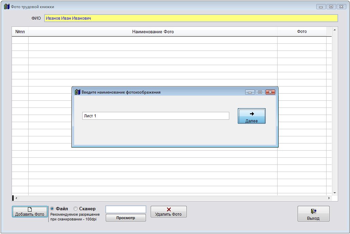Click the door icon on Выход button

pos(313,211)
